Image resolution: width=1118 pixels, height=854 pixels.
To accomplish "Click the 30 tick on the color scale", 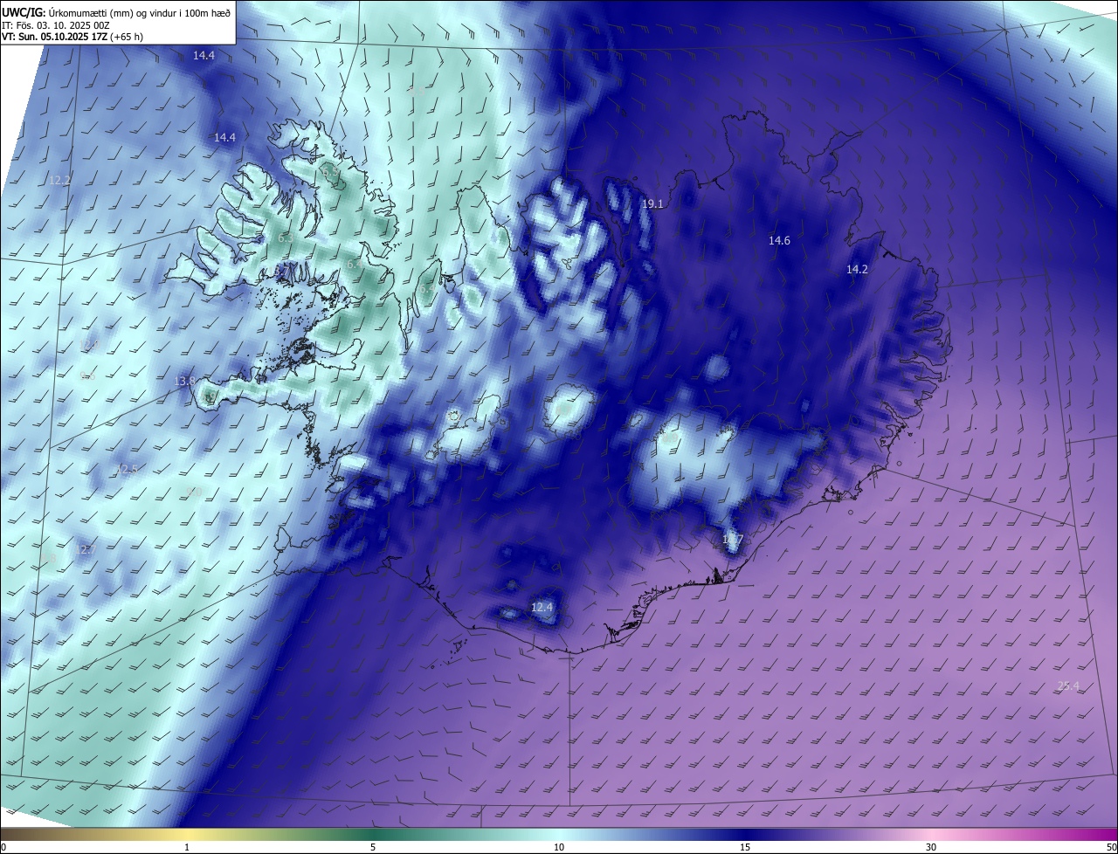I will point(931,847).
